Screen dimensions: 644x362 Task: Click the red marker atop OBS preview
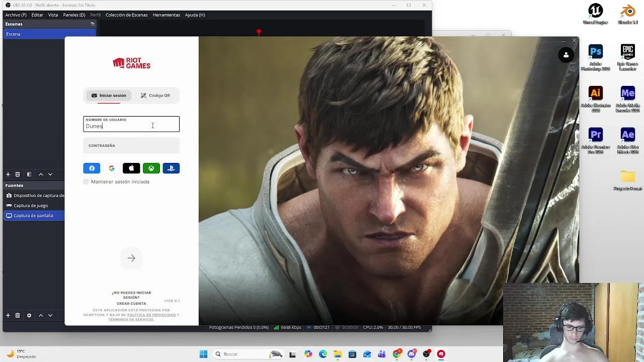[x=259, y=33]
